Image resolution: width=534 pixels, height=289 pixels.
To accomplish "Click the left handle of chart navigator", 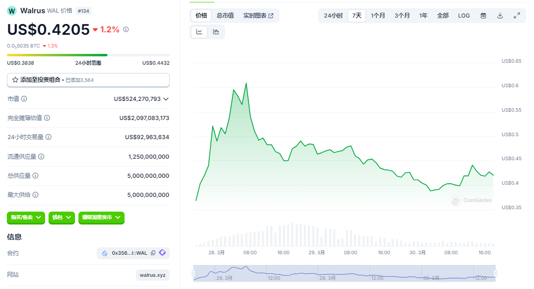I will 194,273.
